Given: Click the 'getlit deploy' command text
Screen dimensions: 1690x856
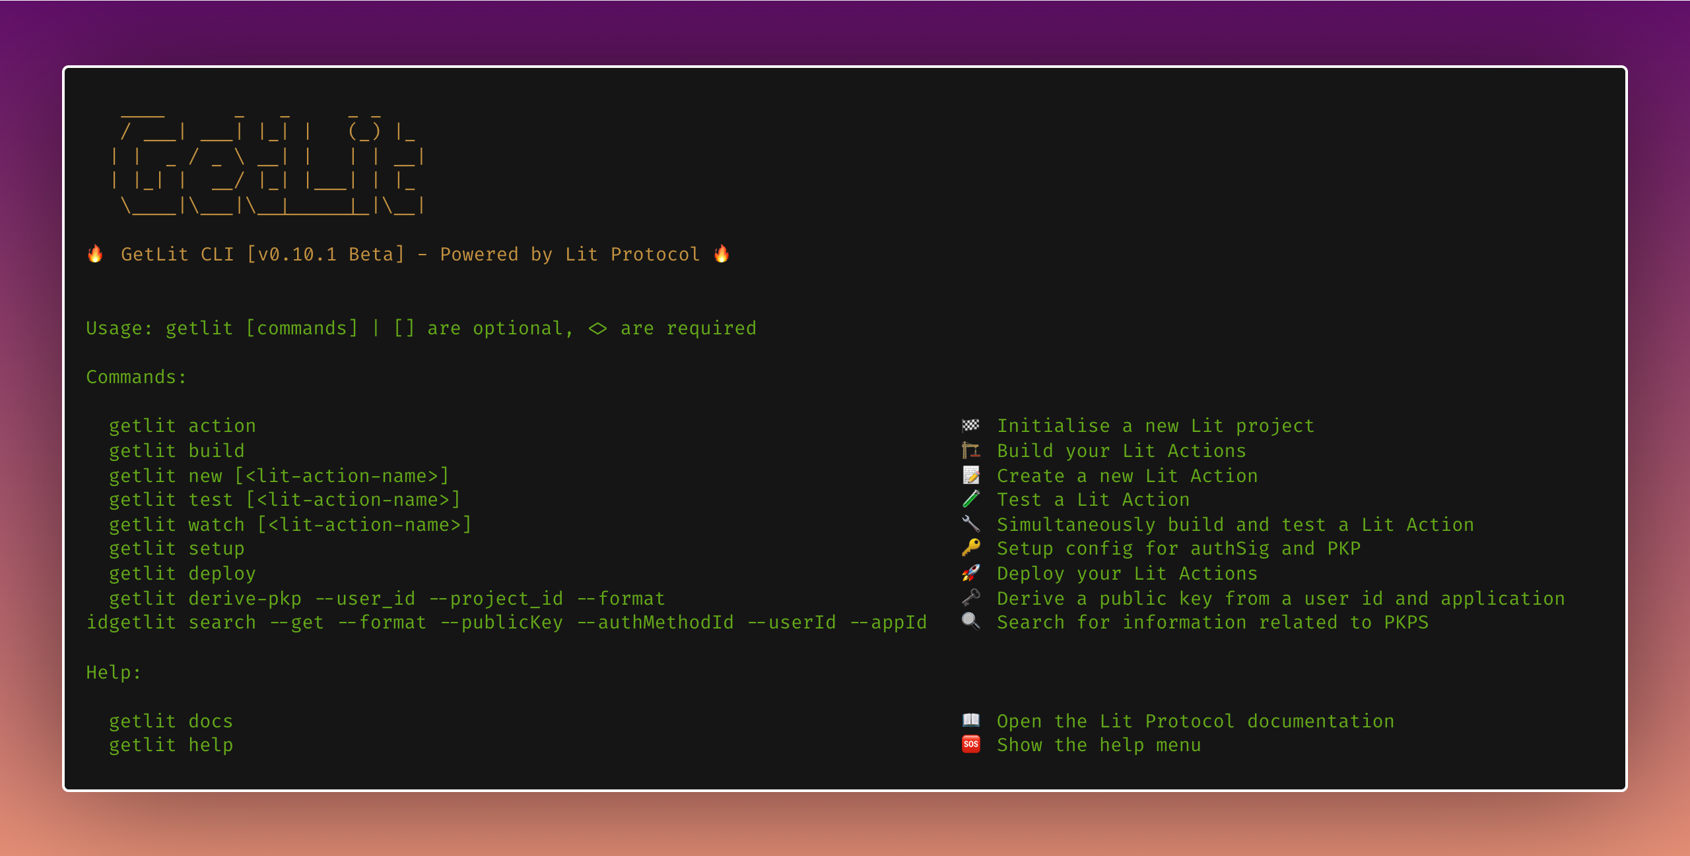Looking at the screenshot, I should coord(182,573).
